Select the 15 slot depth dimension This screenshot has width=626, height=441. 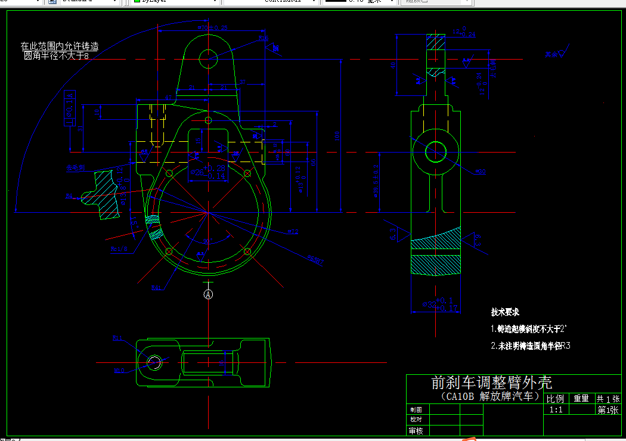click(197, 141)
